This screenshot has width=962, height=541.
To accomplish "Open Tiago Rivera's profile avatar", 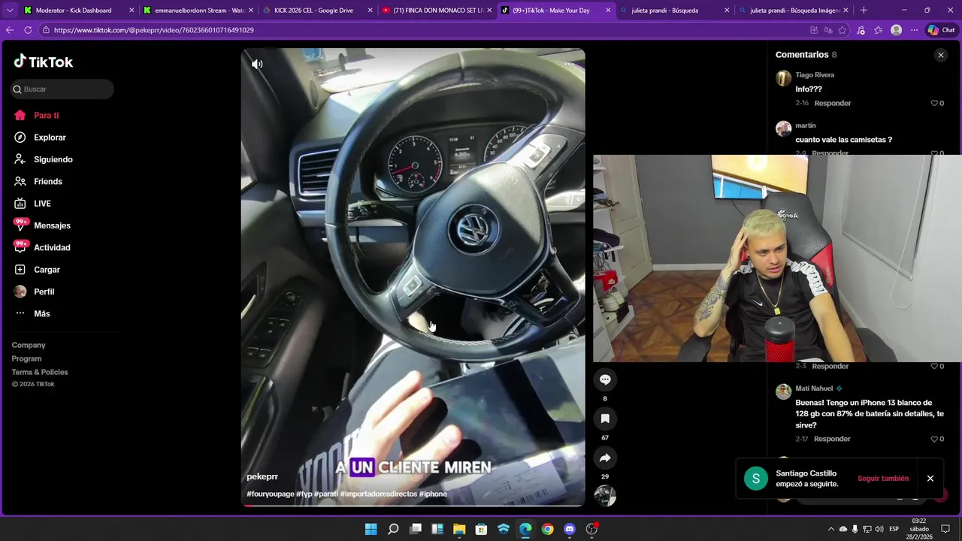I will click(783, 79).
